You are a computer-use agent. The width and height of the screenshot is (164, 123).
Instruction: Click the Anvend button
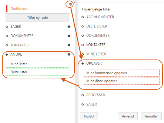pyautogui.click(x=128, y=116)
